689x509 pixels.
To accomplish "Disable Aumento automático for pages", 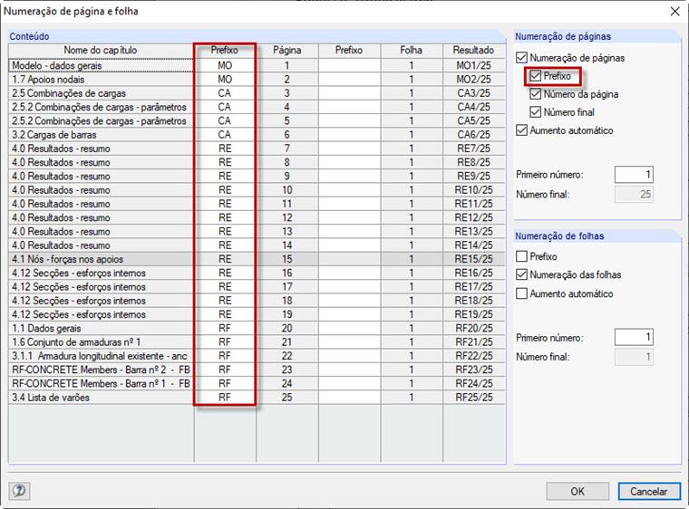I will pos(521,130).
